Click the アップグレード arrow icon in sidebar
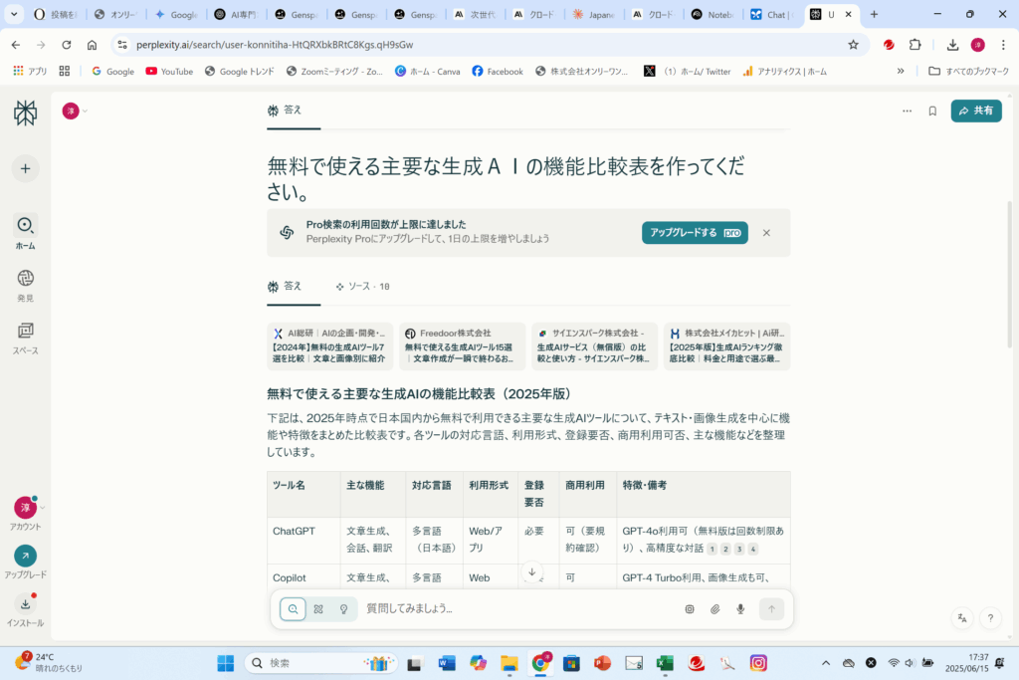This screenshot has height=680, width=1019. click(x=25, y=556)
